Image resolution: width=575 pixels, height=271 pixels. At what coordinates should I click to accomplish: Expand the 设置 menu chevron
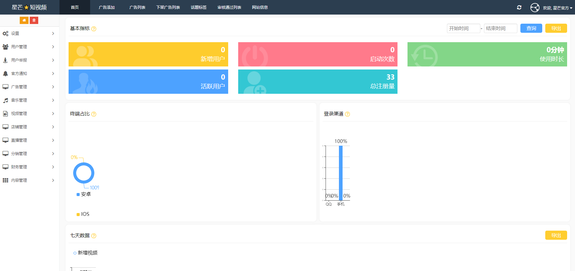pos(53,33)
